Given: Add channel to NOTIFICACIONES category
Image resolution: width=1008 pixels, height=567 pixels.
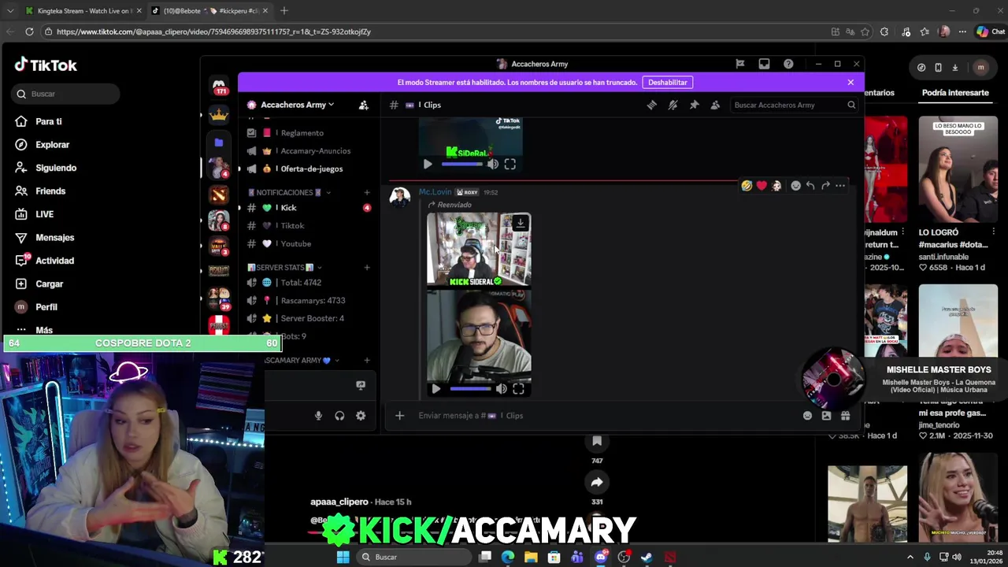Looking at the screenshot, I should 367,192.
